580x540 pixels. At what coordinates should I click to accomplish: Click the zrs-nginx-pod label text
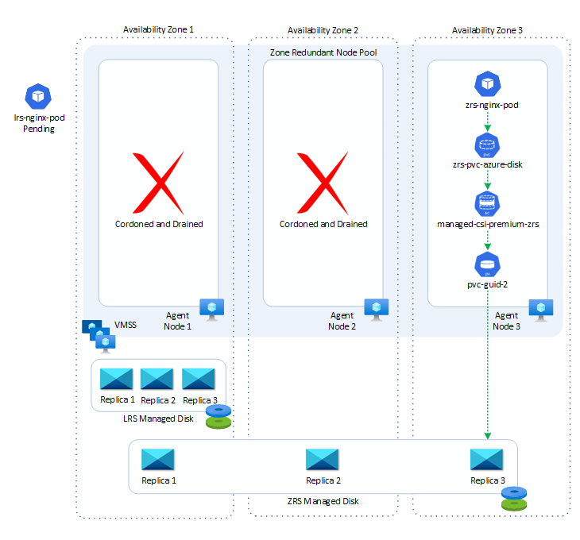[492, 105]
